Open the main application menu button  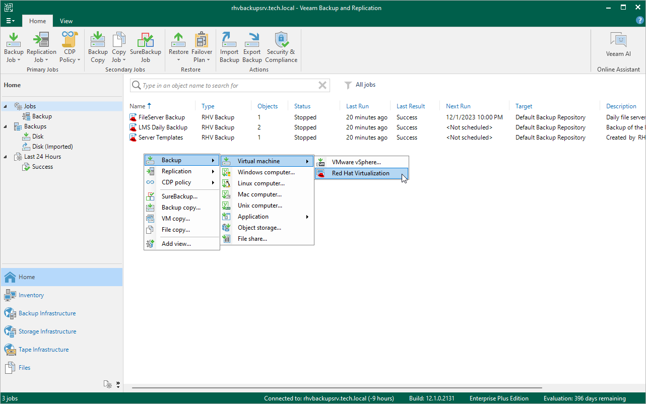coord(11,21)
